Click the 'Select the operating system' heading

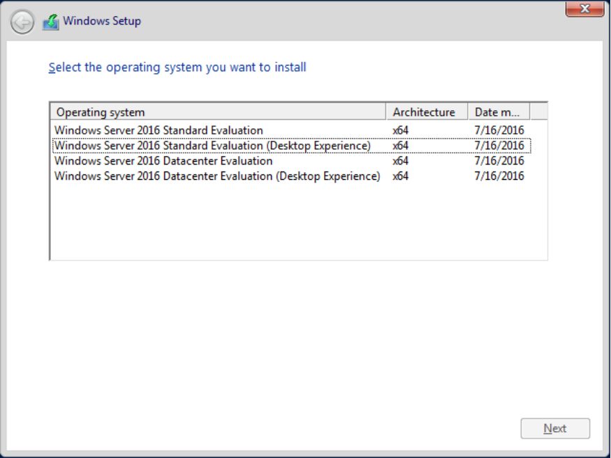pos(177,68)
